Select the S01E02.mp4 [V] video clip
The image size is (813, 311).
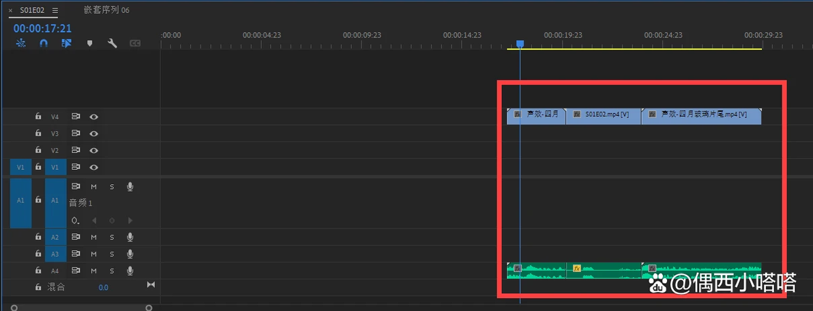604,116
